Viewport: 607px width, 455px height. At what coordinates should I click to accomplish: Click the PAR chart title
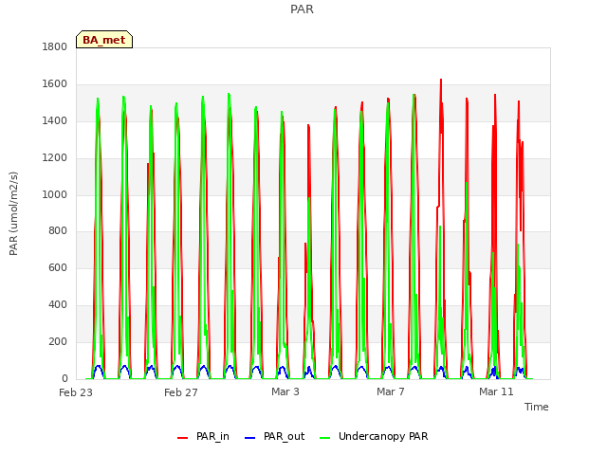tap(302, 9)
